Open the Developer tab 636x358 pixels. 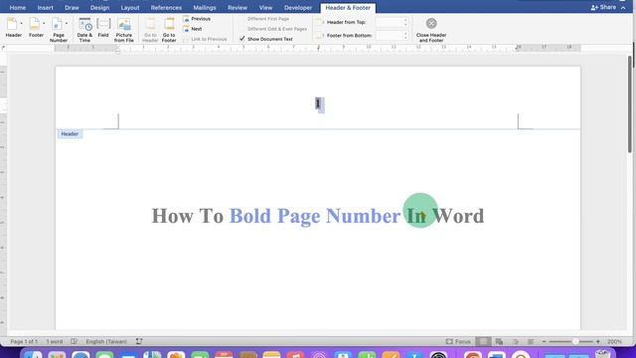tap(298, 8)
